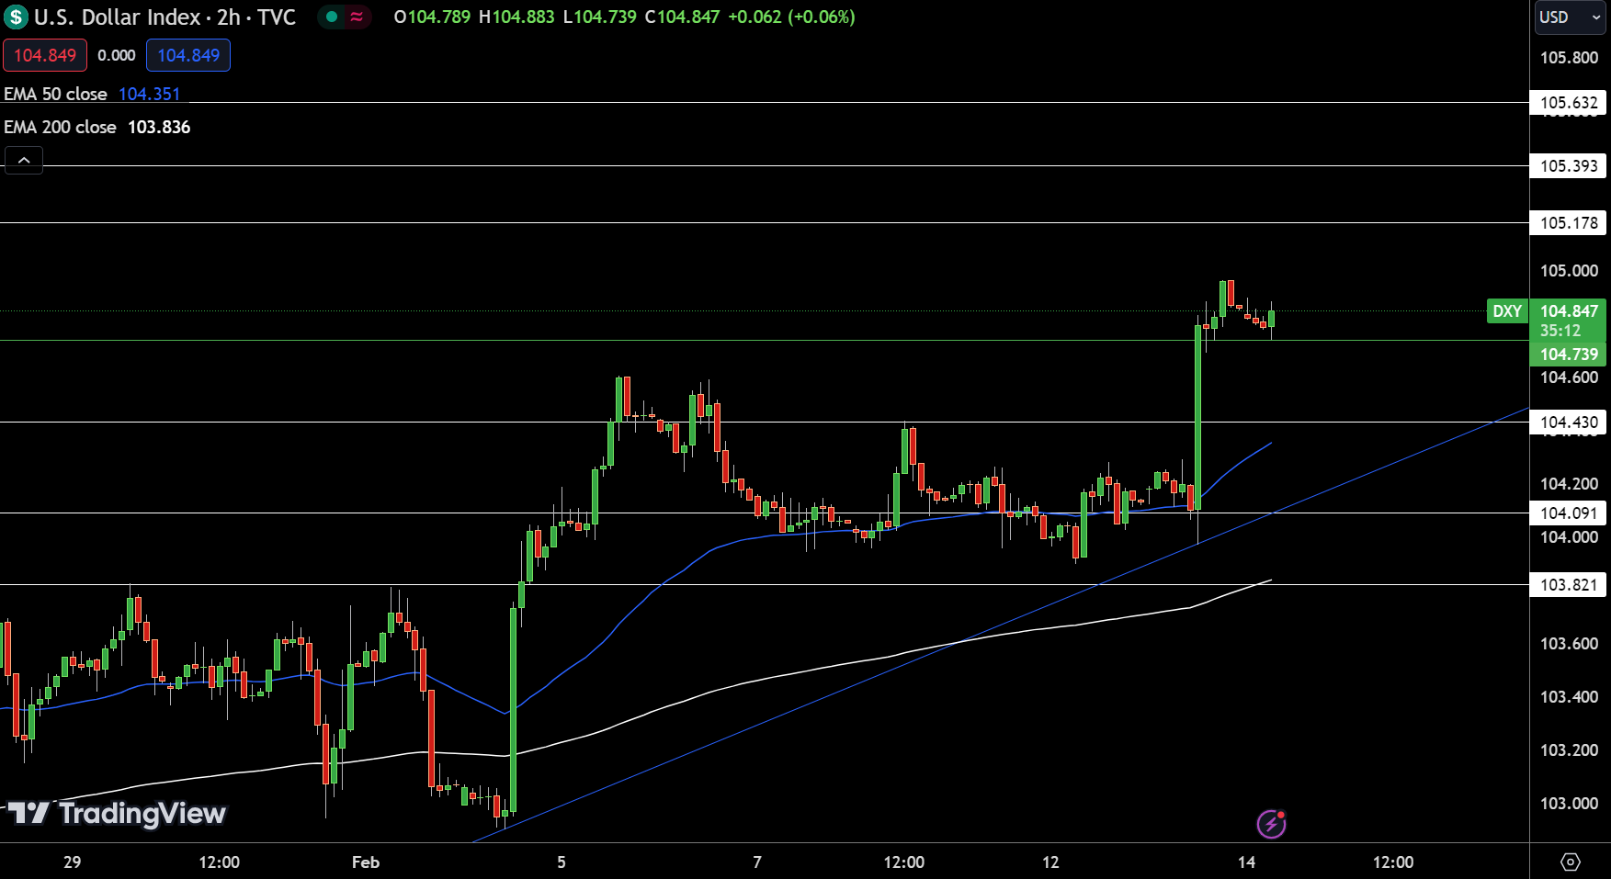Click the green market status dot
This screenshot has height=879, width=1611.
tap(332, 17)
